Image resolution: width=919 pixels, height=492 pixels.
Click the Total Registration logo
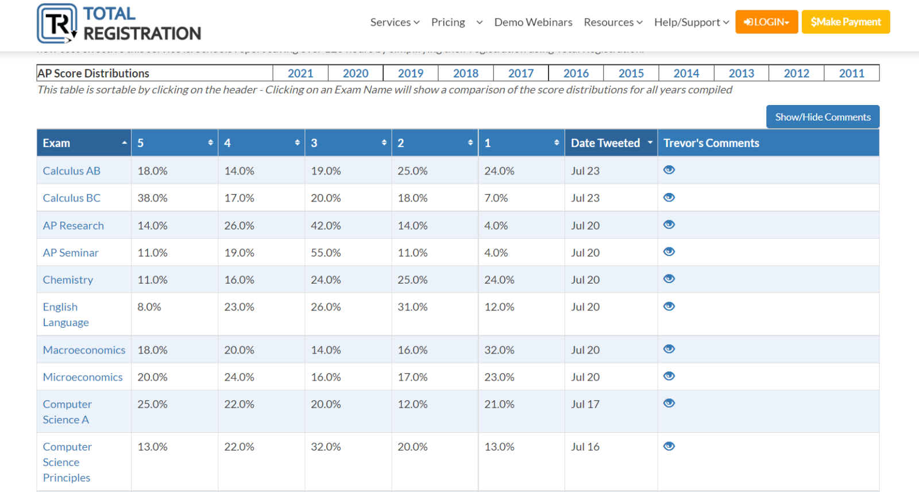pyautogui.click(x=119, y=24)
